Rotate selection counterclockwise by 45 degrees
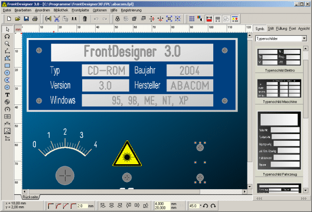The height and width of the screenshot is (212, 312). (205, 206)
